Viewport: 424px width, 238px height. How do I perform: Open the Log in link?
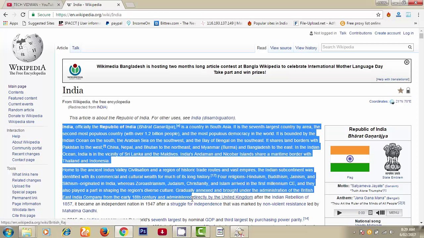click(408, 33)
